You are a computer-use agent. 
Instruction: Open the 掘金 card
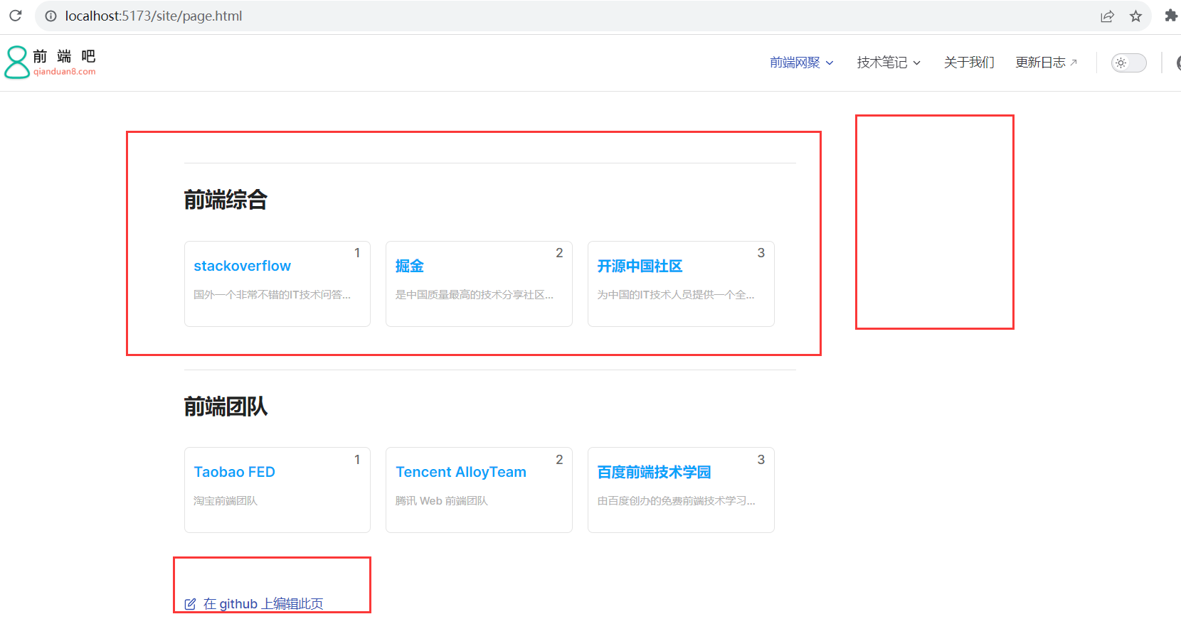click(479, 284)
